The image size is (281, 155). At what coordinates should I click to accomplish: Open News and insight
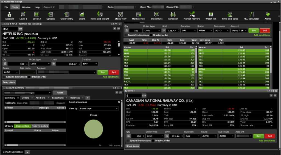coord(100,16)
